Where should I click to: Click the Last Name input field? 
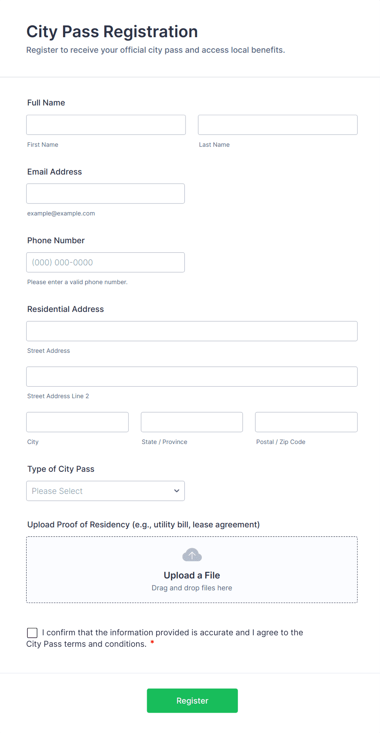tap(277, 125)
